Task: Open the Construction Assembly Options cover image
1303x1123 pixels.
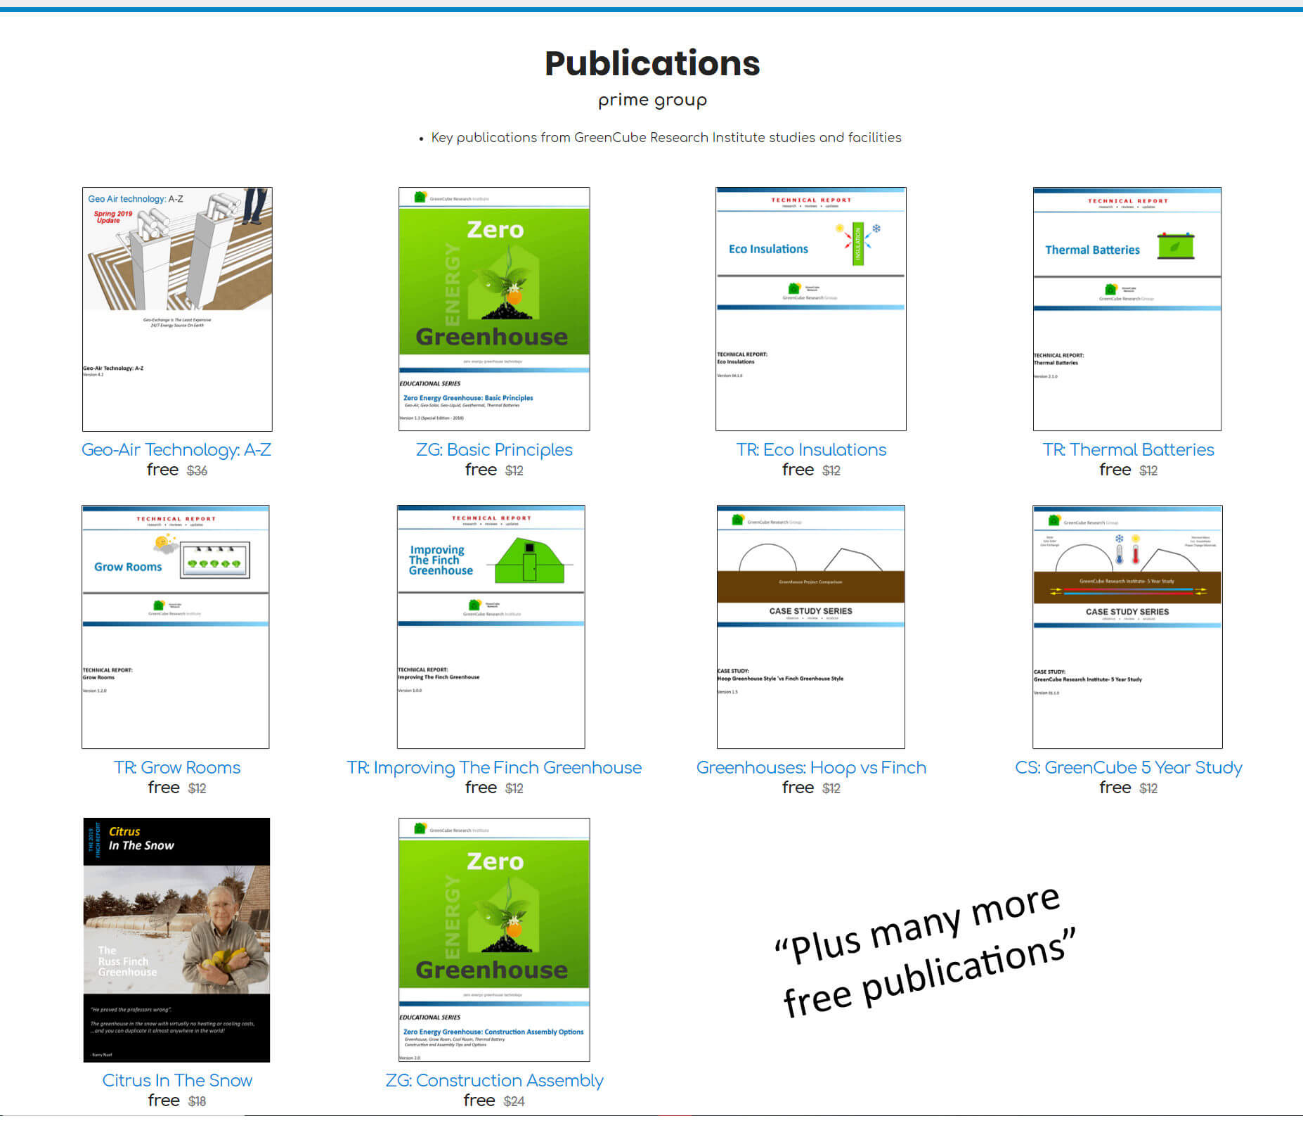Action: (494, 939)
